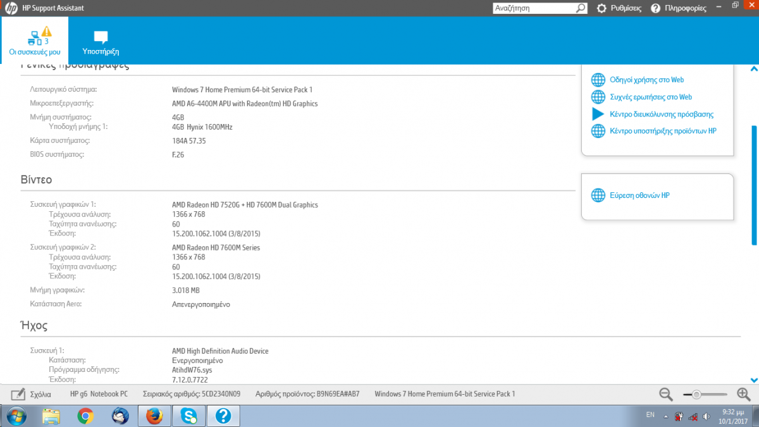
Task: Click the zoom level slider
Action: pyautogui.click(x=705, y=394)
